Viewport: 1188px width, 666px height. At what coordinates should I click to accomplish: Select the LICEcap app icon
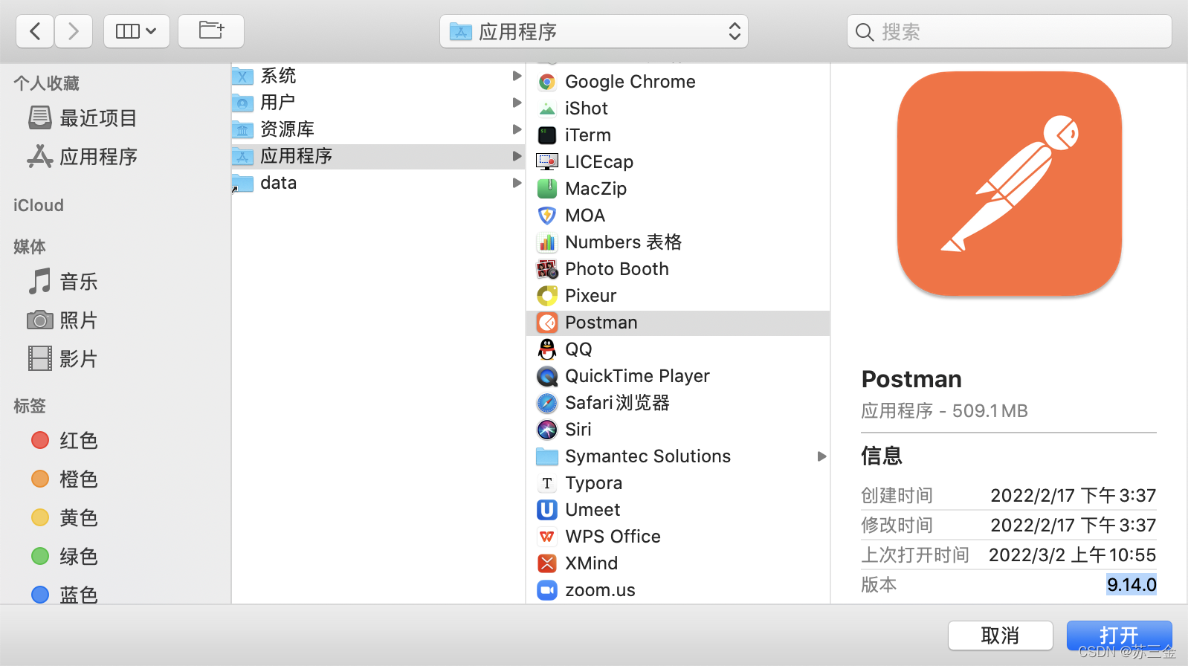(x=547, y=162)
